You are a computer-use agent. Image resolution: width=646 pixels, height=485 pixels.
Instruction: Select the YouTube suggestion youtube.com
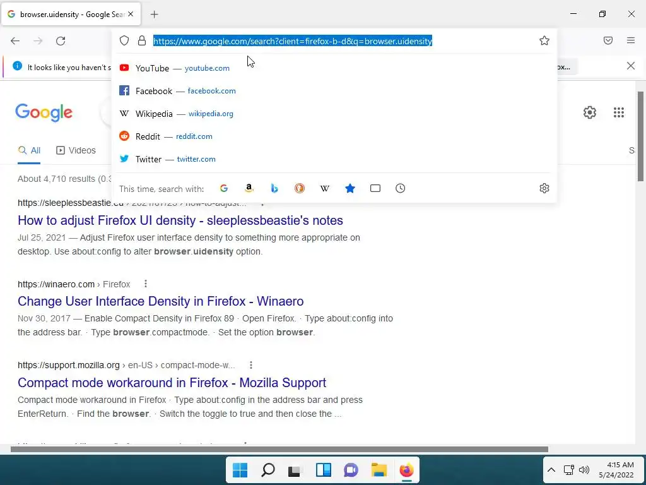(x=334, y=68)
